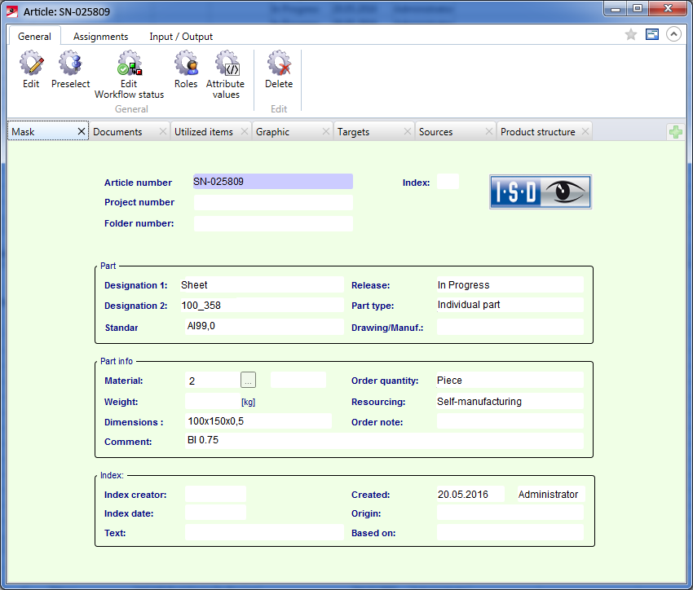Close the Graphic tab
This screenshot has width=693, height=590.
click(x=326, y=132)
